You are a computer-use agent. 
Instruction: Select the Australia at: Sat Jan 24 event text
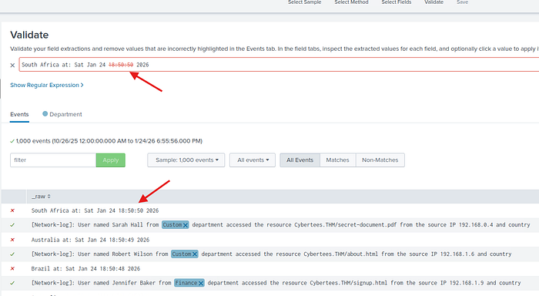[90, 240]
